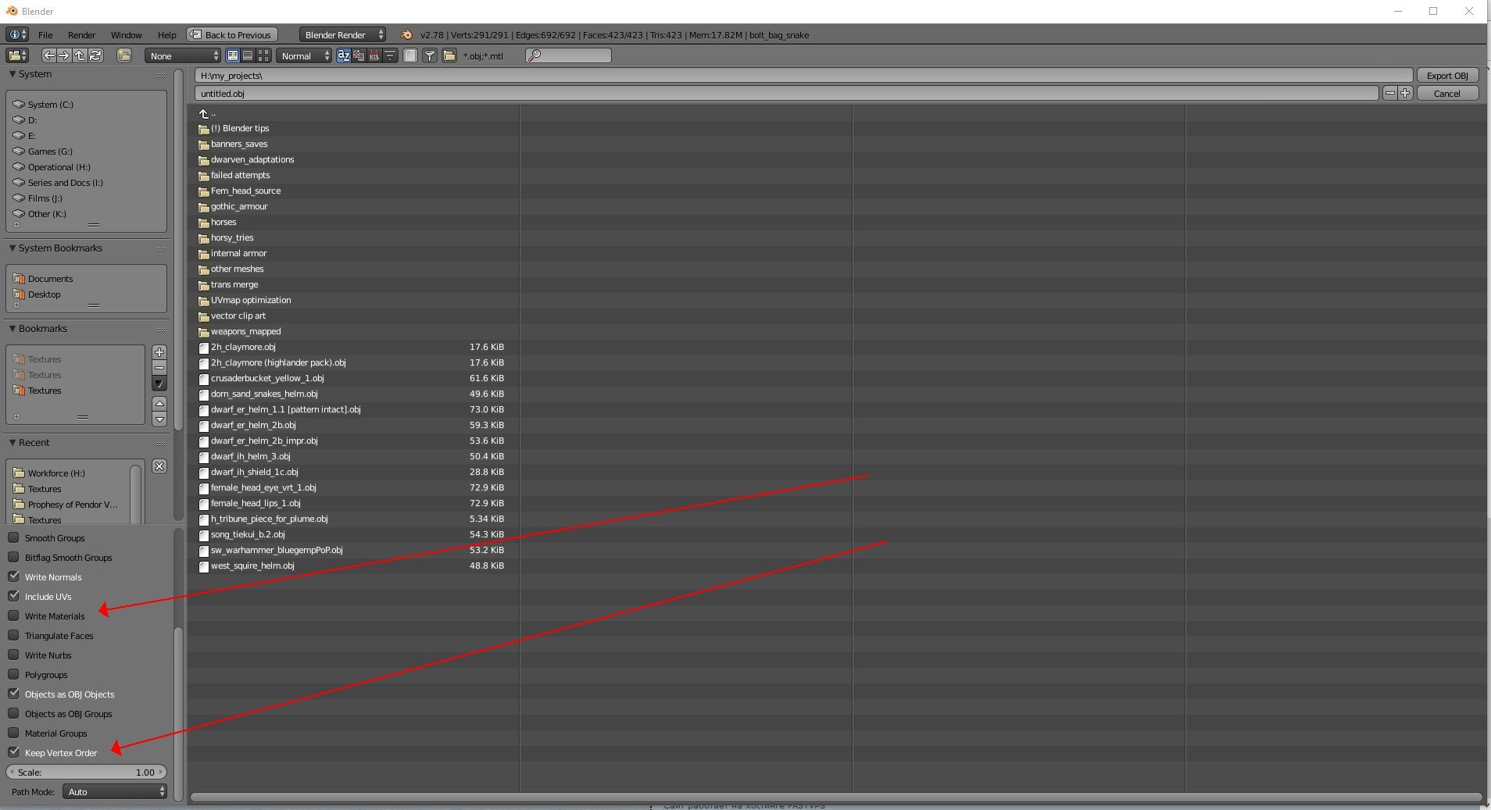Clear the Recent folders list
1491x810 pixels.
[x=159, y=466]
